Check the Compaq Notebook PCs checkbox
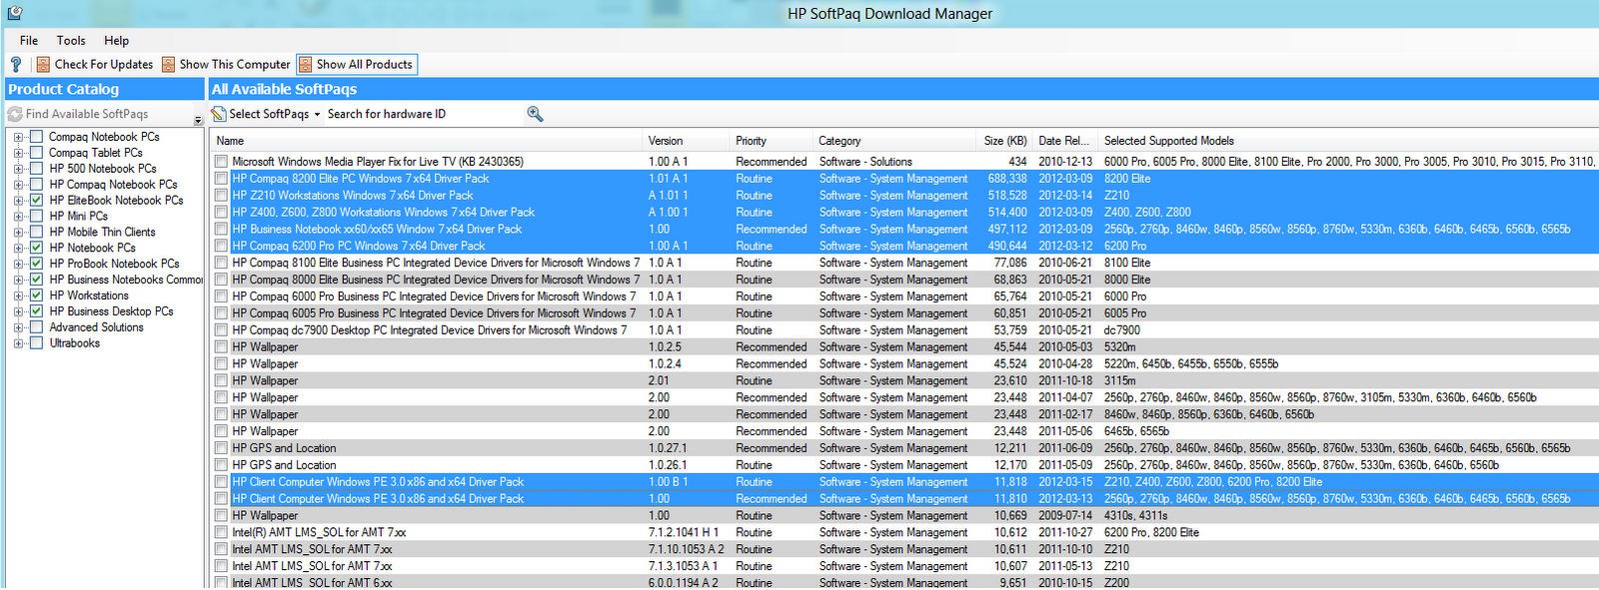This screenshot has width=1599, height=590. tap(36, 137)
